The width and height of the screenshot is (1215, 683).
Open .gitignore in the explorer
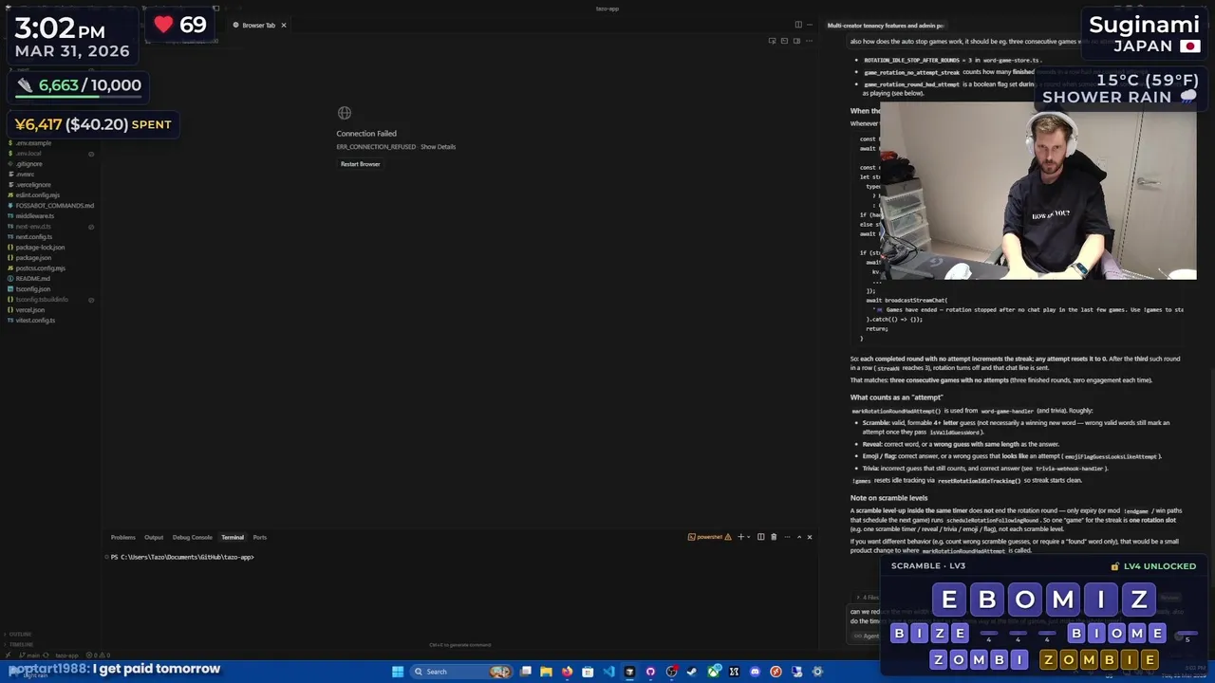coord(28,164)
